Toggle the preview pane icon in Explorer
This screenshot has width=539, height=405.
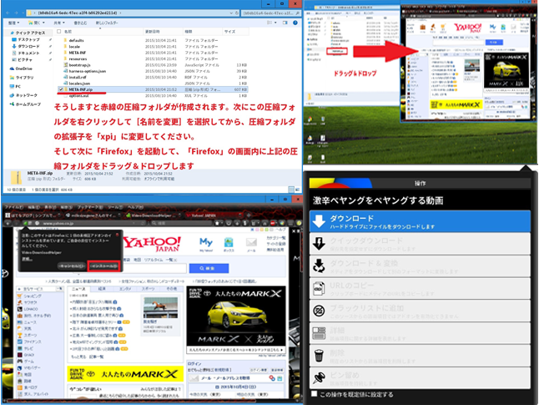(285, 23)
